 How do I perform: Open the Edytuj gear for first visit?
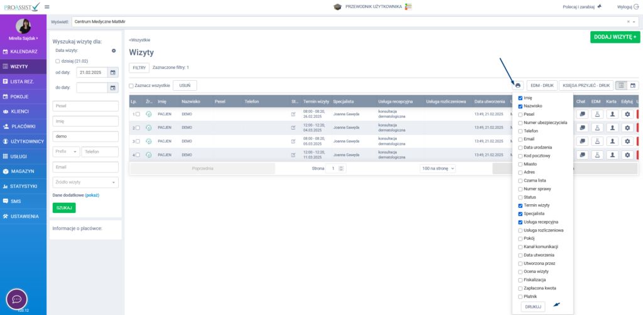tap(626, 114)
